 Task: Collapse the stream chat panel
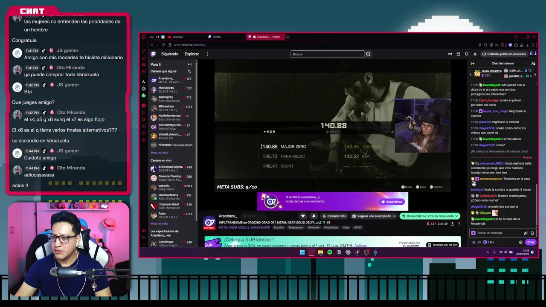pos(473,64)
